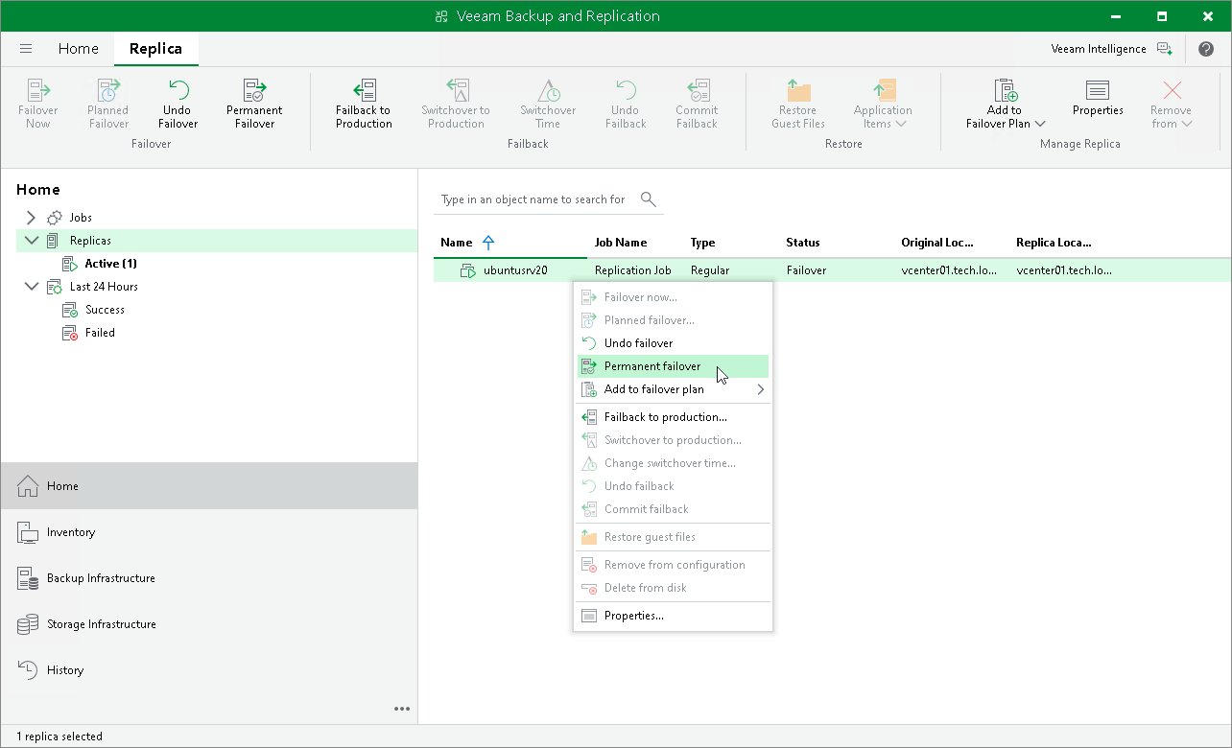Select the Jobs tree item
Image resolution: width=1232 pixels, height=748 pixels.
[x=81, y=218]
